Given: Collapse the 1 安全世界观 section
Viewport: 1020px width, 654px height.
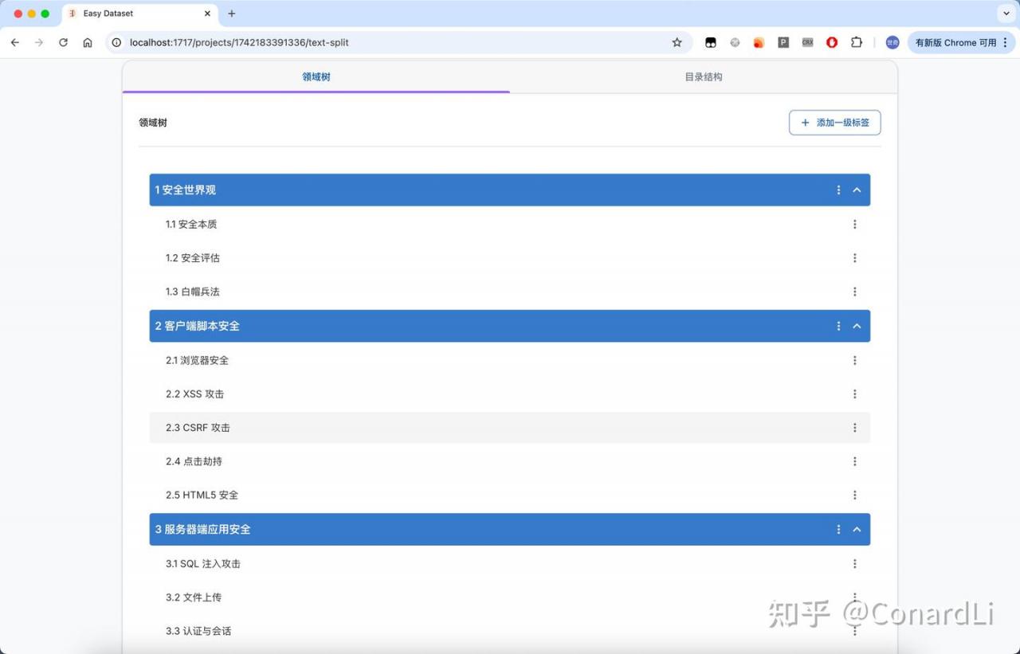Looking at the screenshot, I should (857, 190).
